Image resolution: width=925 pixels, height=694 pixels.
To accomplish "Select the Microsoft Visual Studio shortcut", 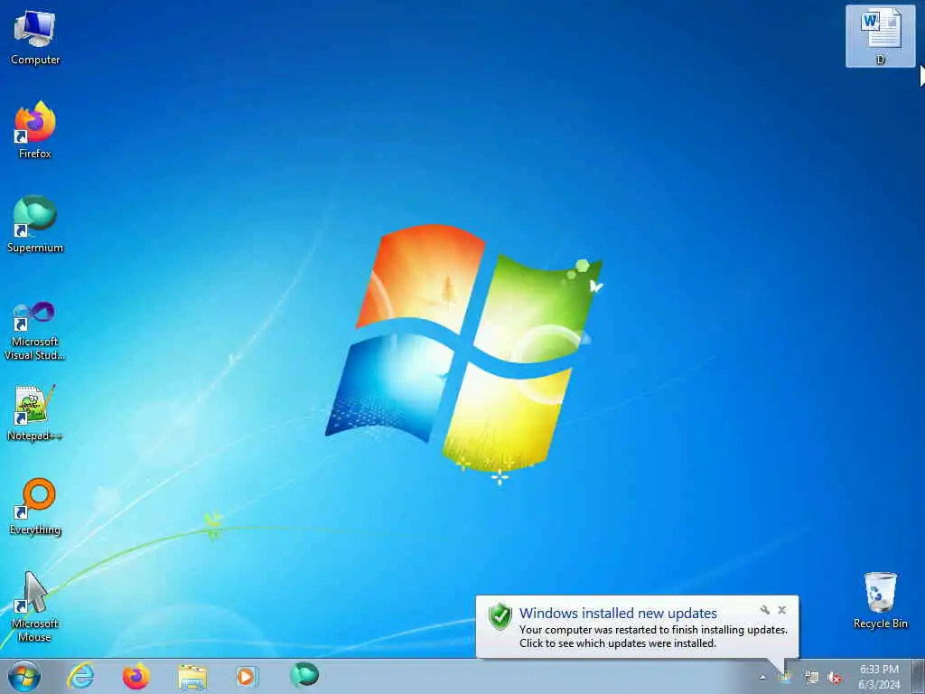I will tap(35, 331).
